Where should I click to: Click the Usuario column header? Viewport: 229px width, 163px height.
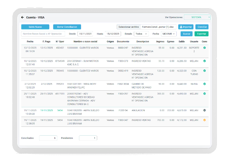coord(194,41)
